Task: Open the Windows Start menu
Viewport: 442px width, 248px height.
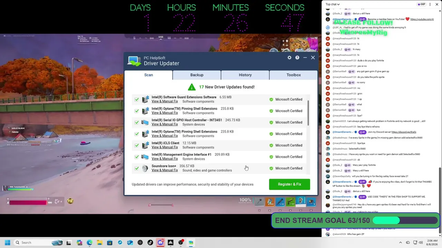Action: [x=7, y=242]
